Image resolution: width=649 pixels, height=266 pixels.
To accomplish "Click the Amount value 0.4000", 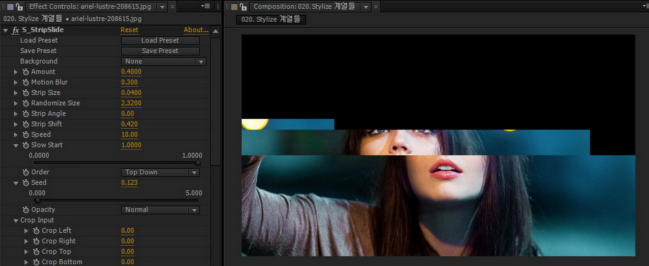I will pos(131,72).
